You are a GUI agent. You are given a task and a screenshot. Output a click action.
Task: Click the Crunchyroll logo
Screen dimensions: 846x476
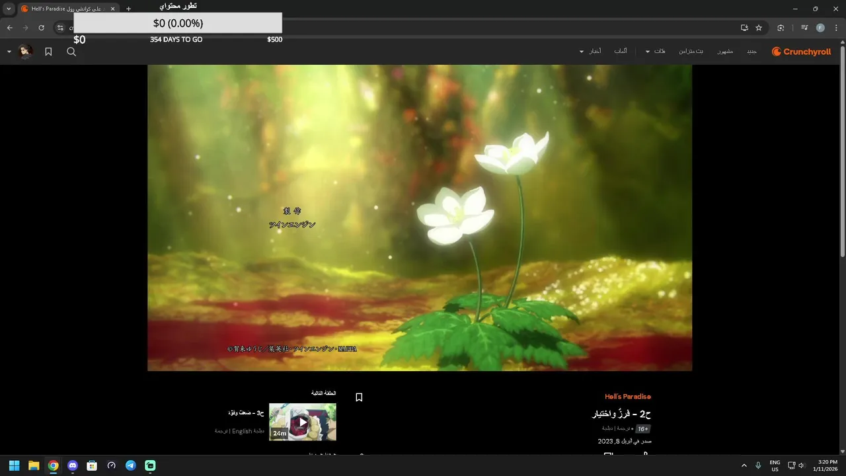pyautogui.click(x=801, y=52)
